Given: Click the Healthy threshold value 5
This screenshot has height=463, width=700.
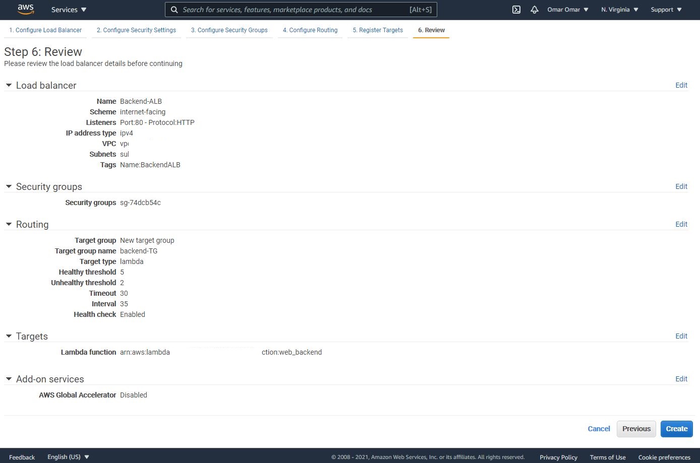Looking at the screenshot, I should 122,272.
